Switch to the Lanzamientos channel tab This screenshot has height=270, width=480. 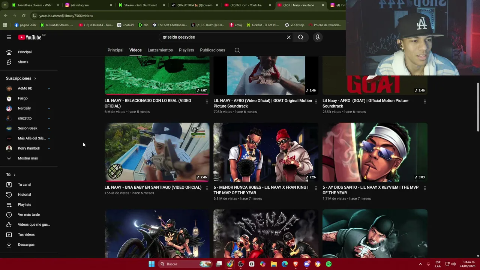pyautogui.click(x=160, y=50)
